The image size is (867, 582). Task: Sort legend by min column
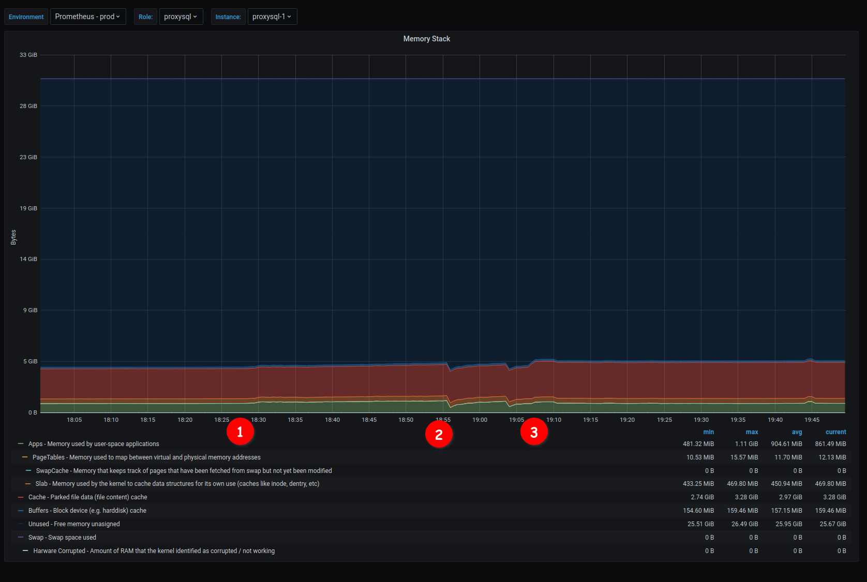coord(708,432)
